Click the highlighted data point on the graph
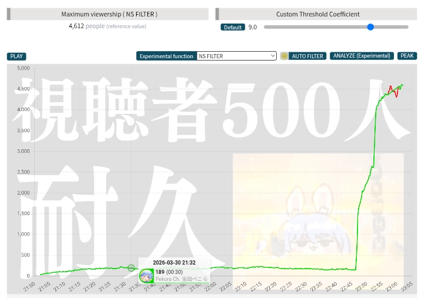The height and width of the screenshot is (298, 424). (131, 268)
